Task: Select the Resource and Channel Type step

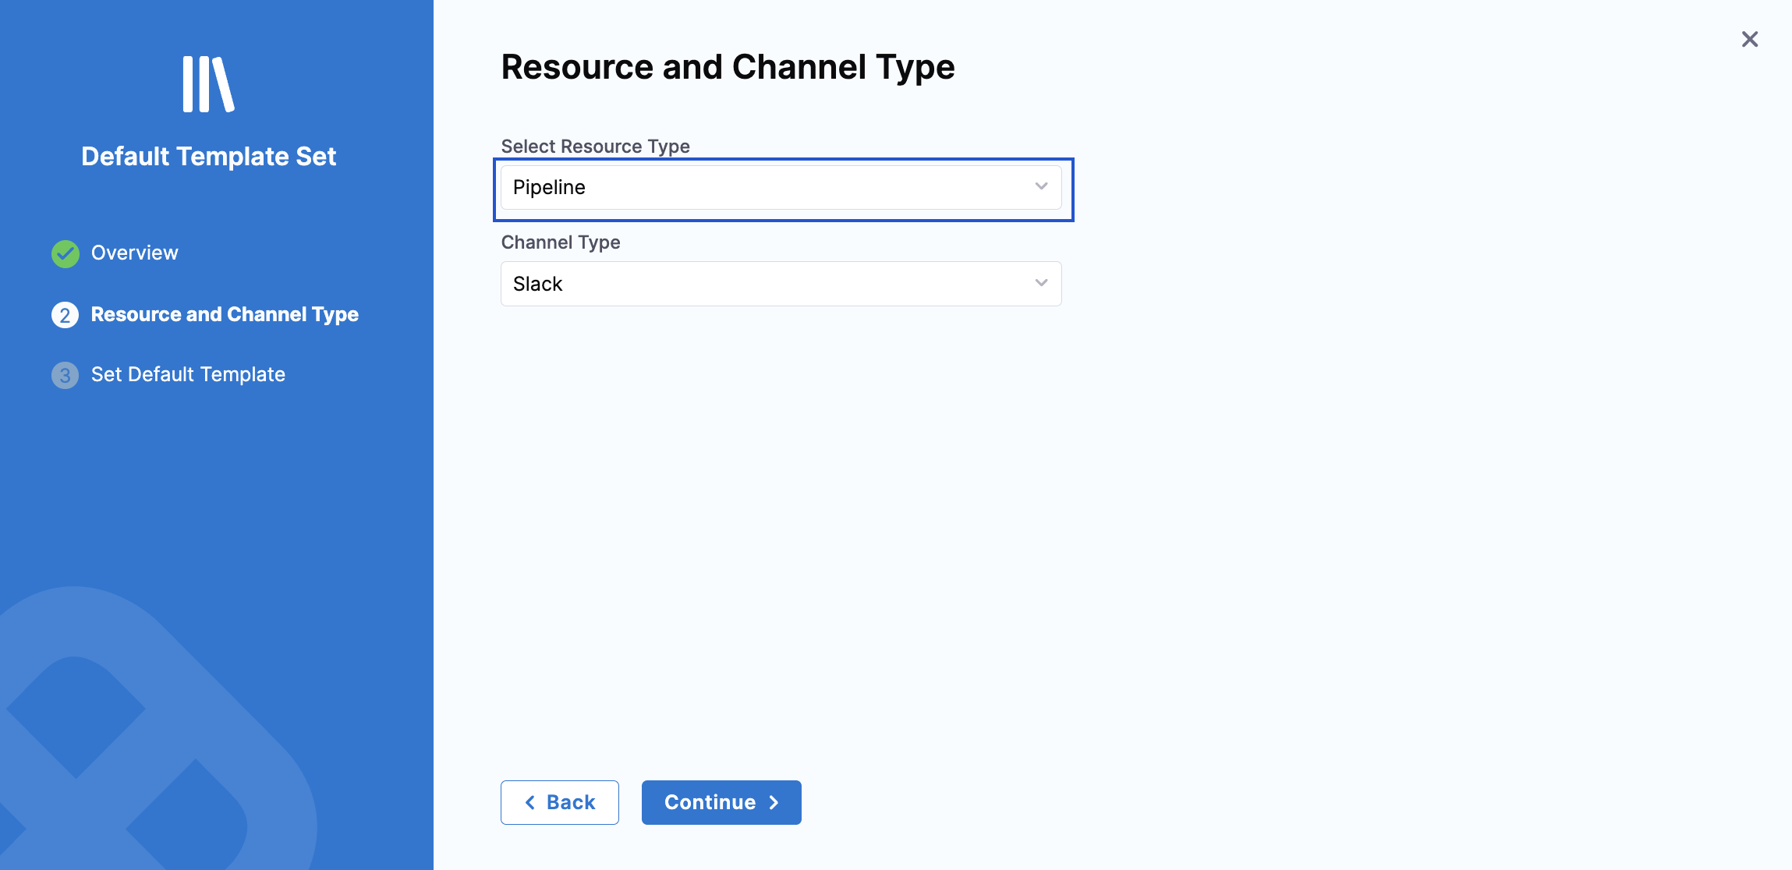Action: tap(225, 314)
